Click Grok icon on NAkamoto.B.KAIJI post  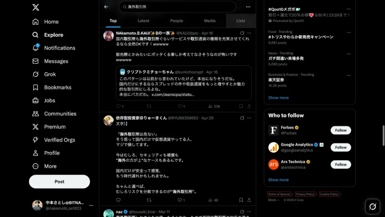(242, 33)
